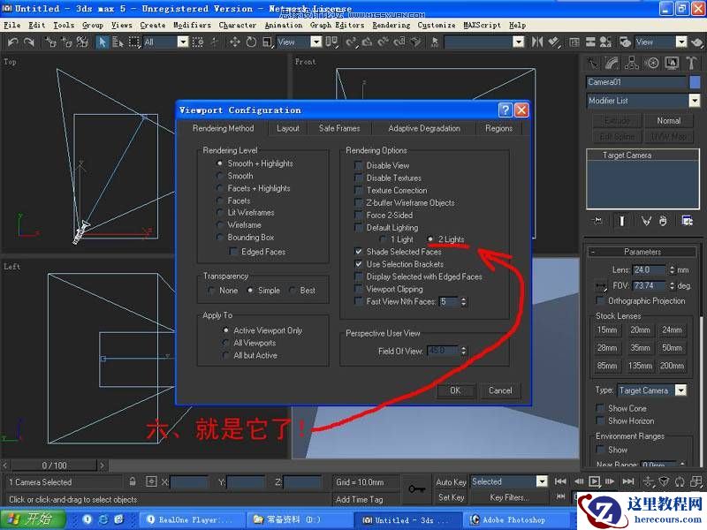This screenshot has width=707, height=530.
Task: Open the Display command panel tab
Action: pyautogui.click(x=672, y=63)
